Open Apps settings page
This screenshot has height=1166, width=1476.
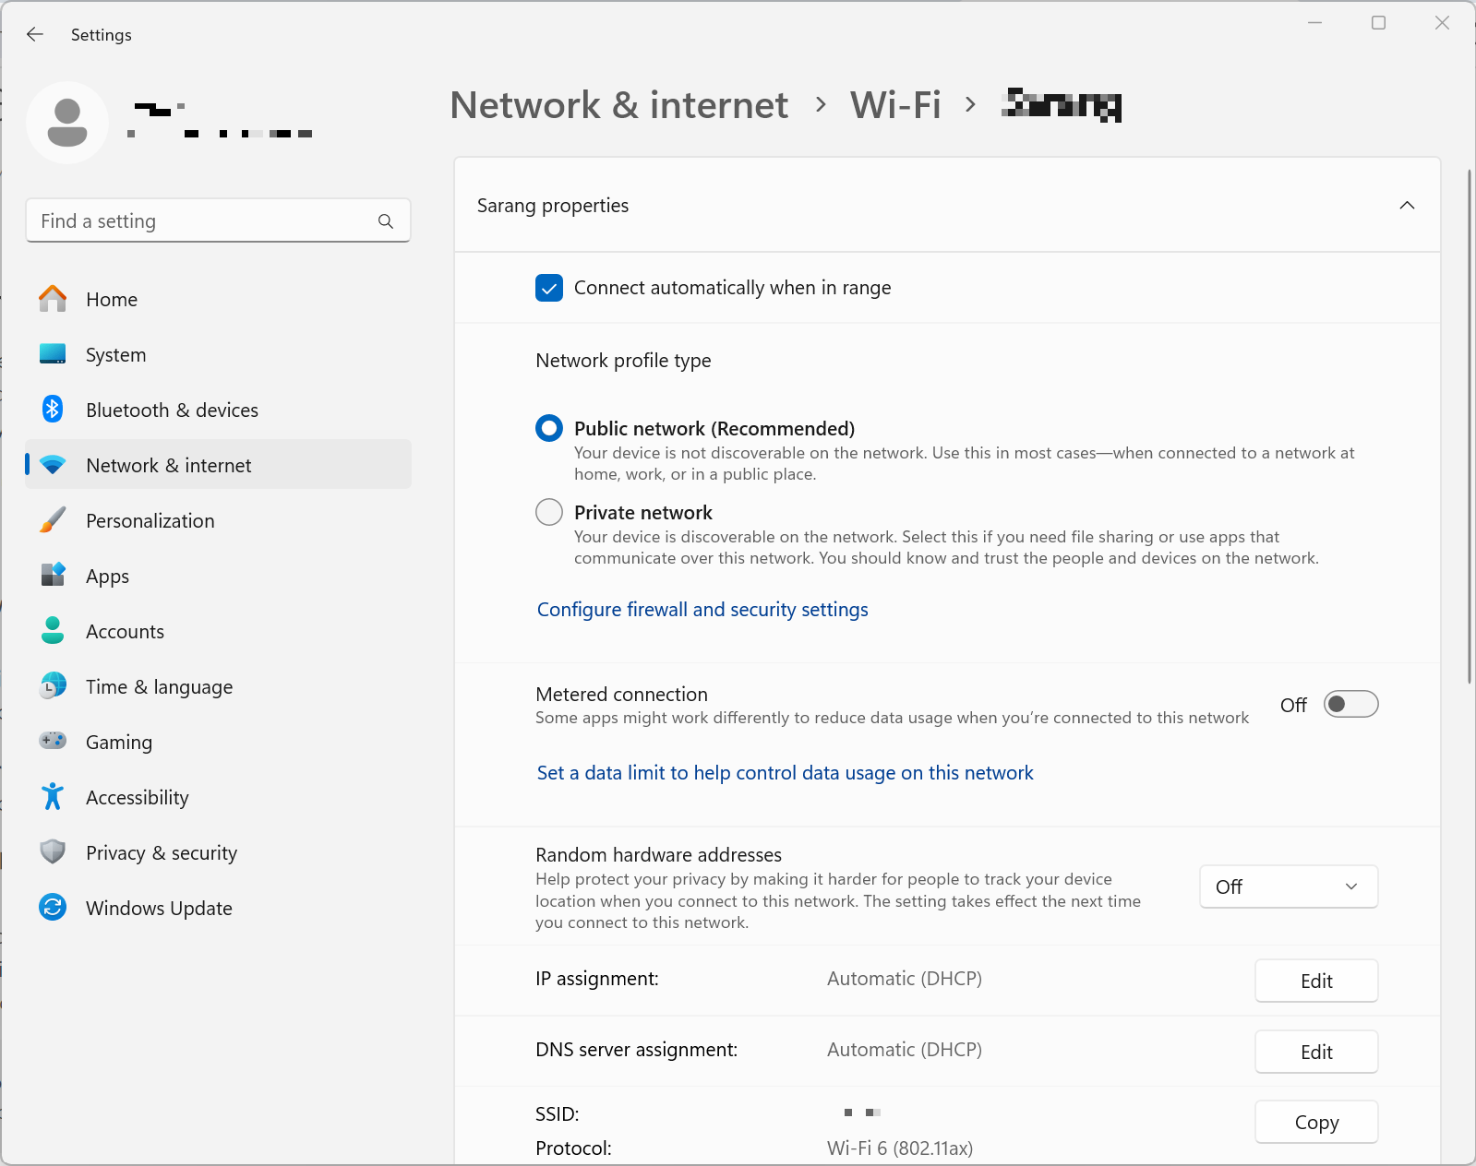coord(218,576)
